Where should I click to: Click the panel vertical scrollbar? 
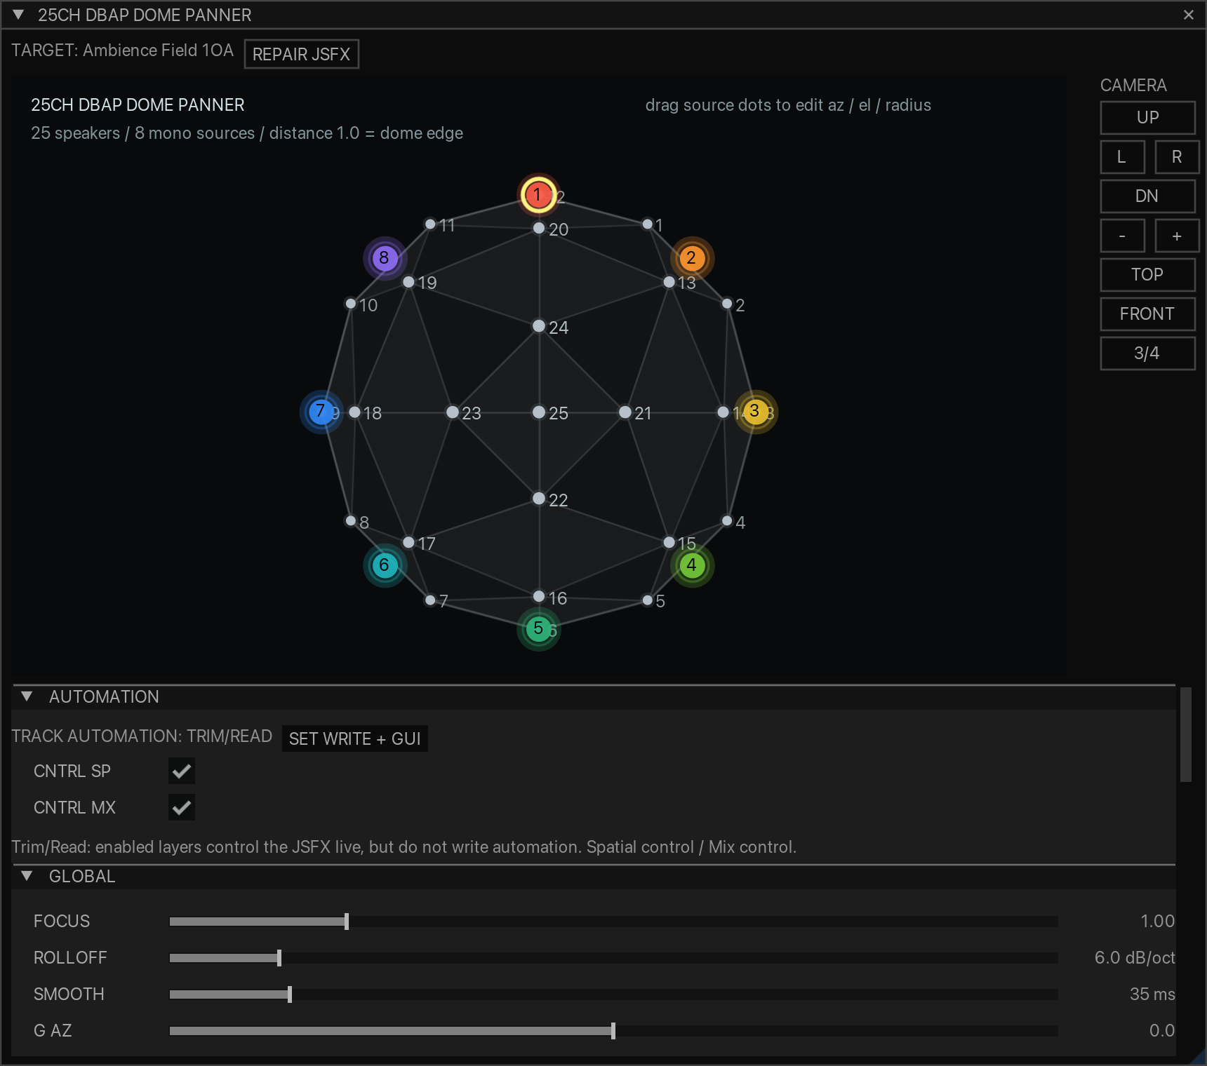(x=1186, y=734)
